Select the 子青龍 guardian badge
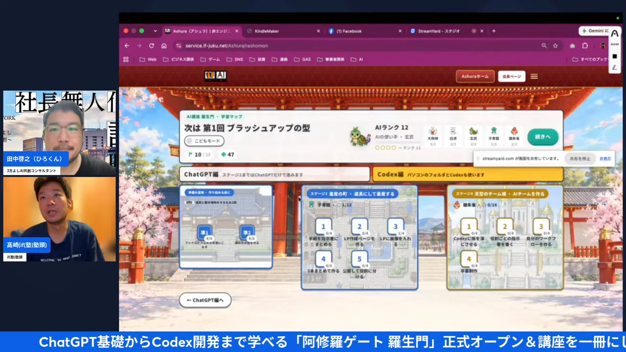This screenshot has width=626, height=352. 493,136
